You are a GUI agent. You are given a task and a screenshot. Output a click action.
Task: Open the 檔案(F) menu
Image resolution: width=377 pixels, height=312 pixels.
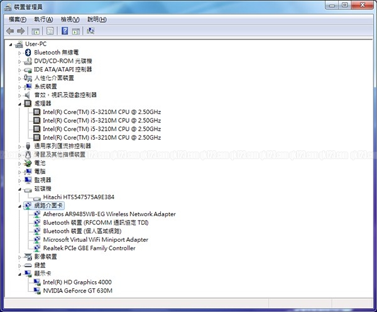tap(18, 19)
